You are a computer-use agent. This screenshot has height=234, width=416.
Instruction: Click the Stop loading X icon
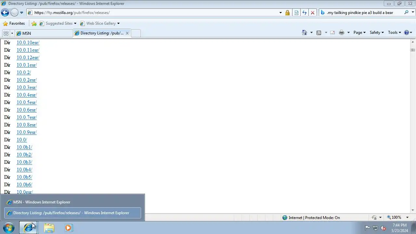(313, 13)
